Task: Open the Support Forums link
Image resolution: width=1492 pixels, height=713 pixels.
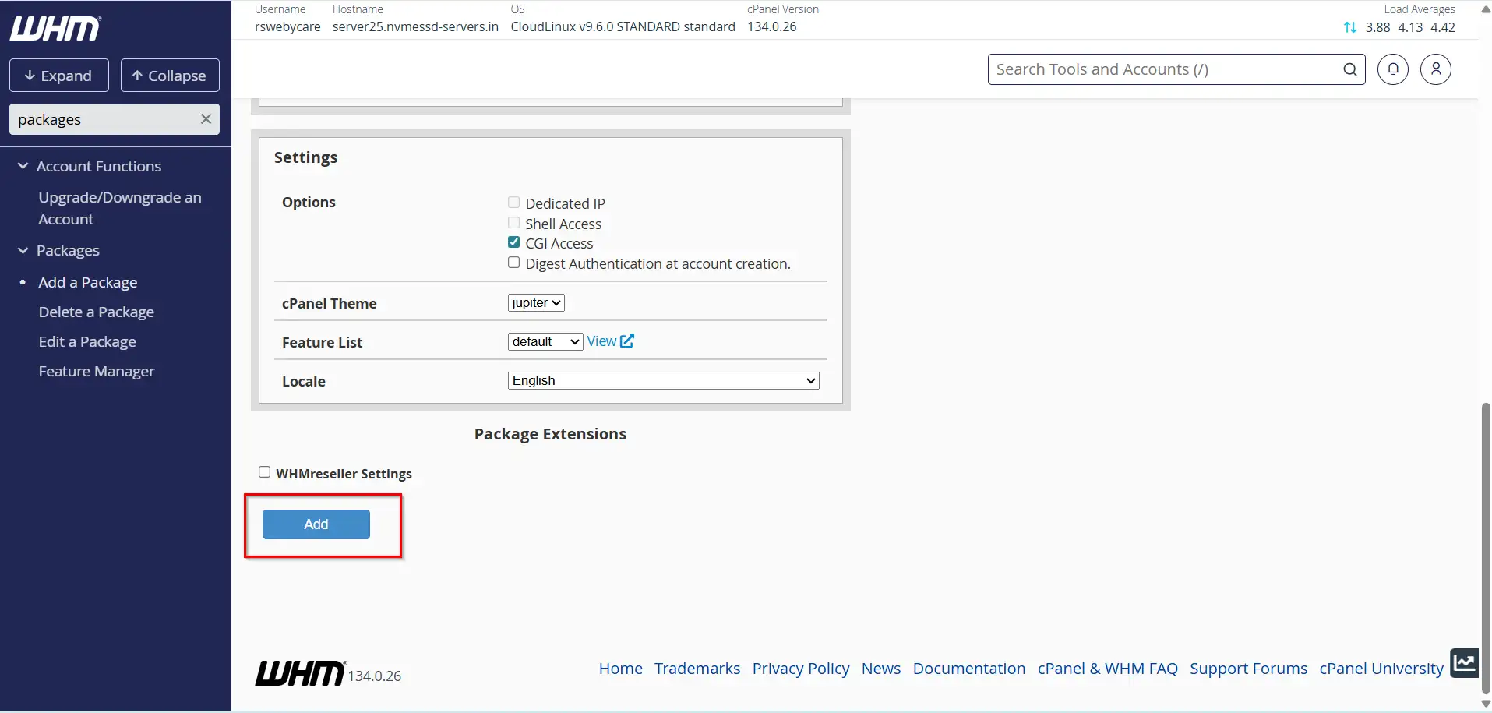Action: click(x=1249, y=669)
